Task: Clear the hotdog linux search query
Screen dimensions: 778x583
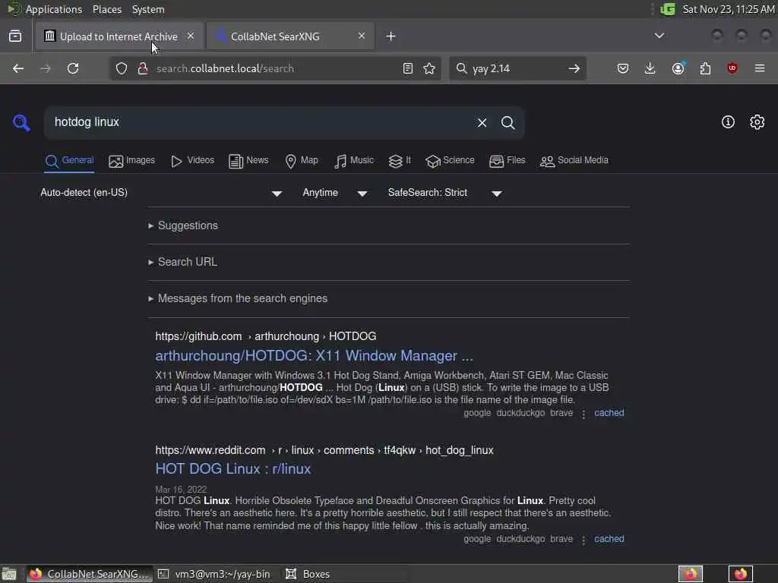Action: pyautogui.click(x=482, y=122)
